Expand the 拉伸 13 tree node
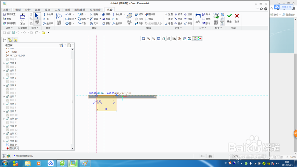Screen dimensions: 297x167 [4, 141]
